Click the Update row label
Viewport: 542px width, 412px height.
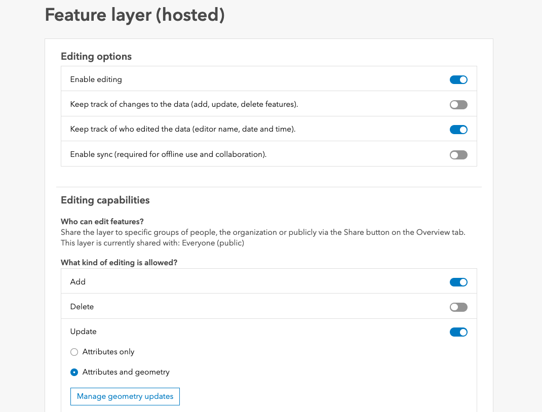83,332
